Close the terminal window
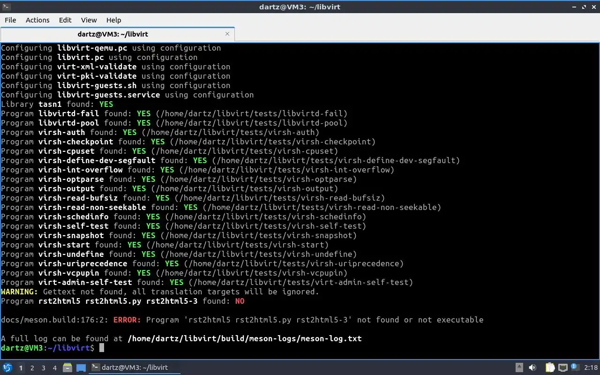 [594, 7]
